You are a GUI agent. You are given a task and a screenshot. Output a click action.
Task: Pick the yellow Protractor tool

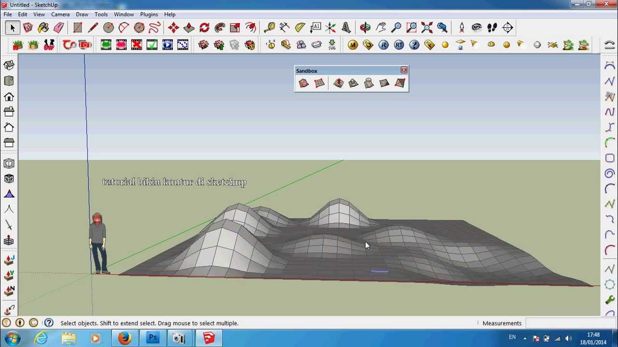click(x=300, y=28)
